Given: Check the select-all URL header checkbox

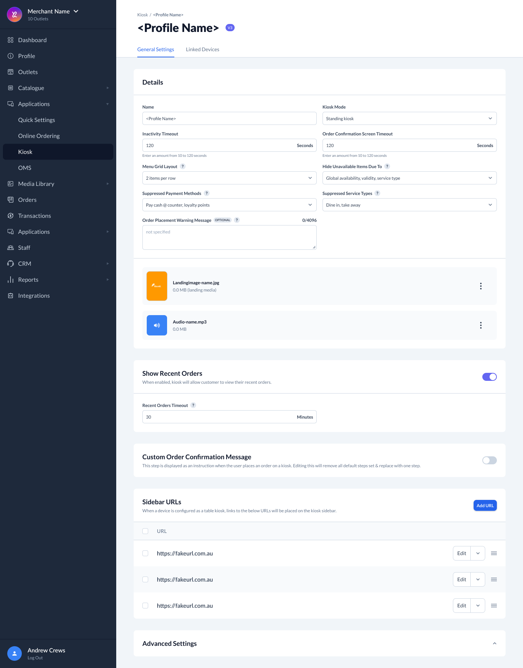Looking at the screenshot, I should [145, 531].
